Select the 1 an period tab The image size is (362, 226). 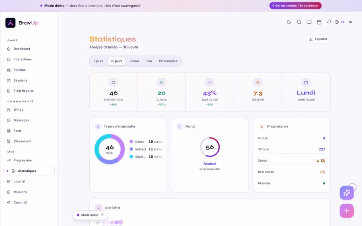click(149, 61)
